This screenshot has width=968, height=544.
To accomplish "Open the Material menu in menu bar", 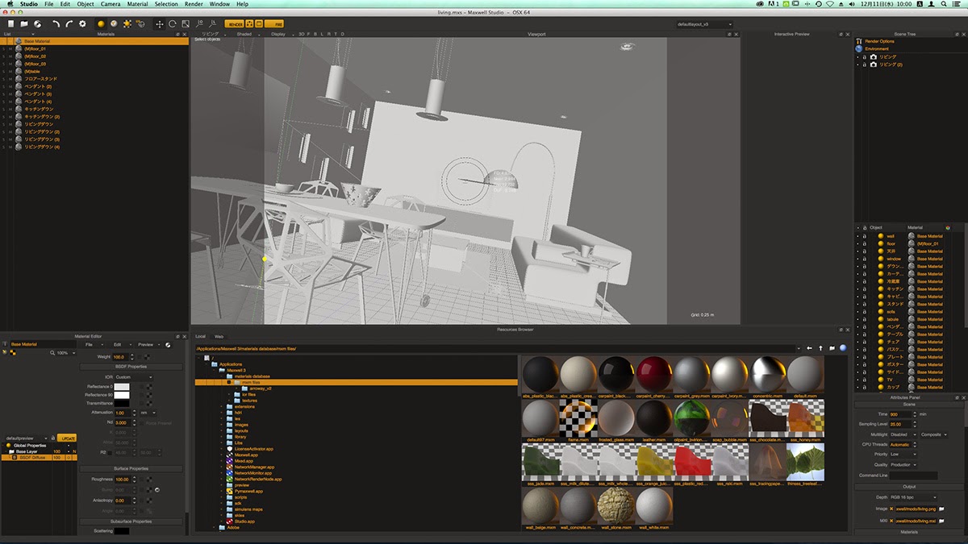I will point(138,4).
